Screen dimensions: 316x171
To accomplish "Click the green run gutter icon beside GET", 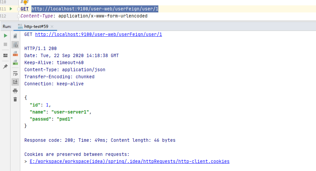I will pos(10,9).
